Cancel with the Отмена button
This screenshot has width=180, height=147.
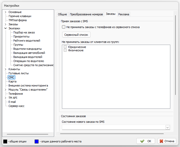tap(167, 141)
